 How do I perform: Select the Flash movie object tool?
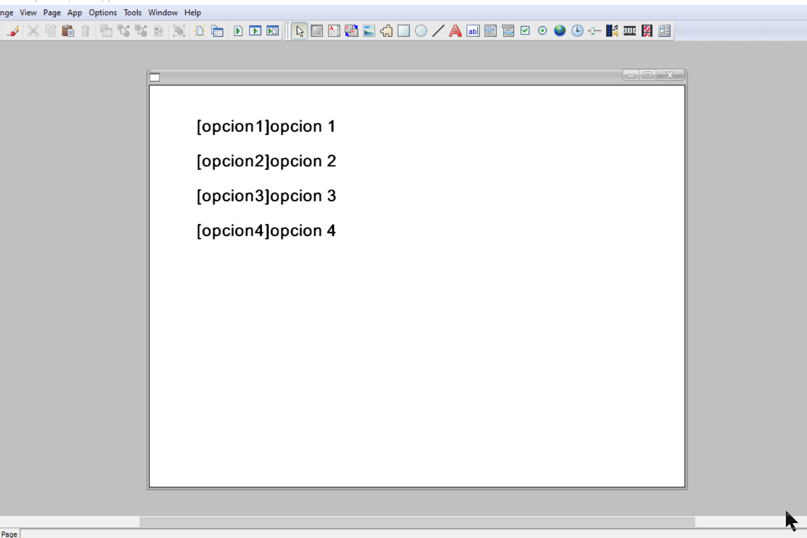click(647, 31)
